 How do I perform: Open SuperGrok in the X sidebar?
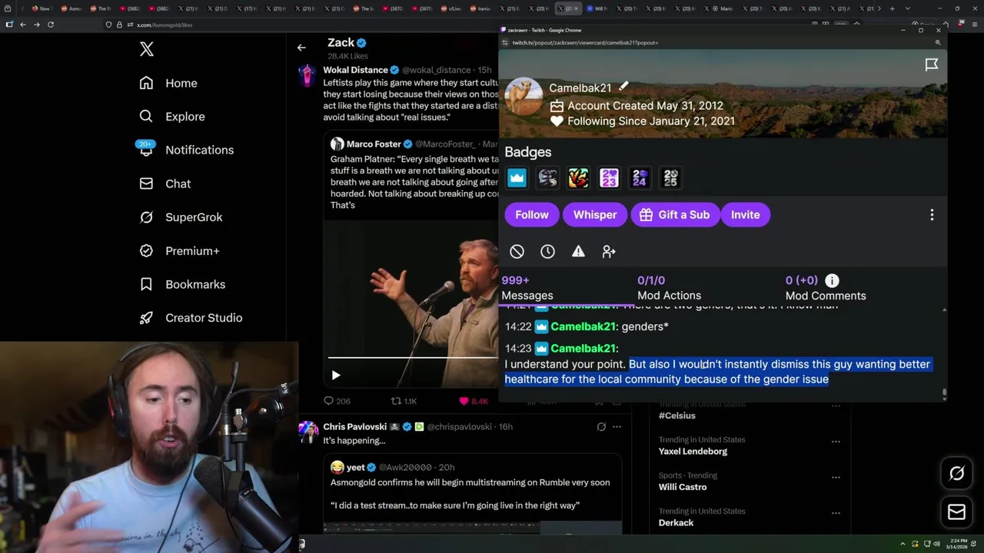pyautogui.click(x=181, y=217)
